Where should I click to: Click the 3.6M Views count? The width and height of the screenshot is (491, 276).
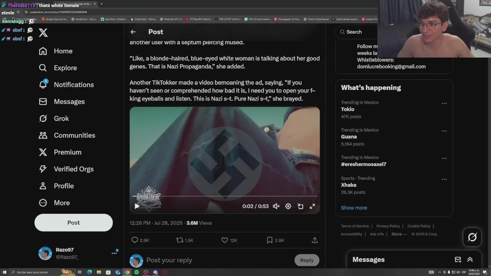pos(199,223)
